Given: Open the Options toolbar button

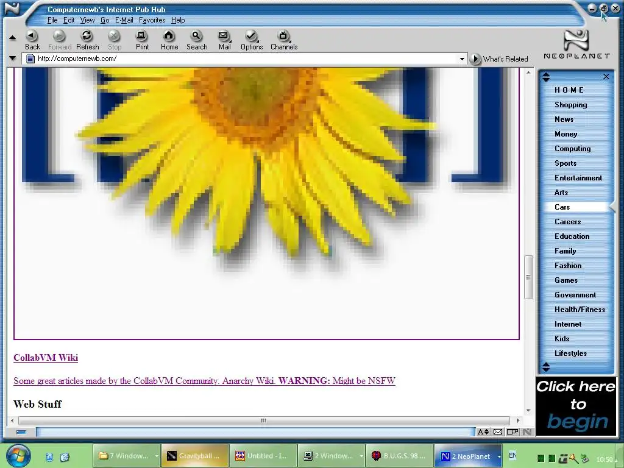Looking at the screenshot, I should click(252, 40).
